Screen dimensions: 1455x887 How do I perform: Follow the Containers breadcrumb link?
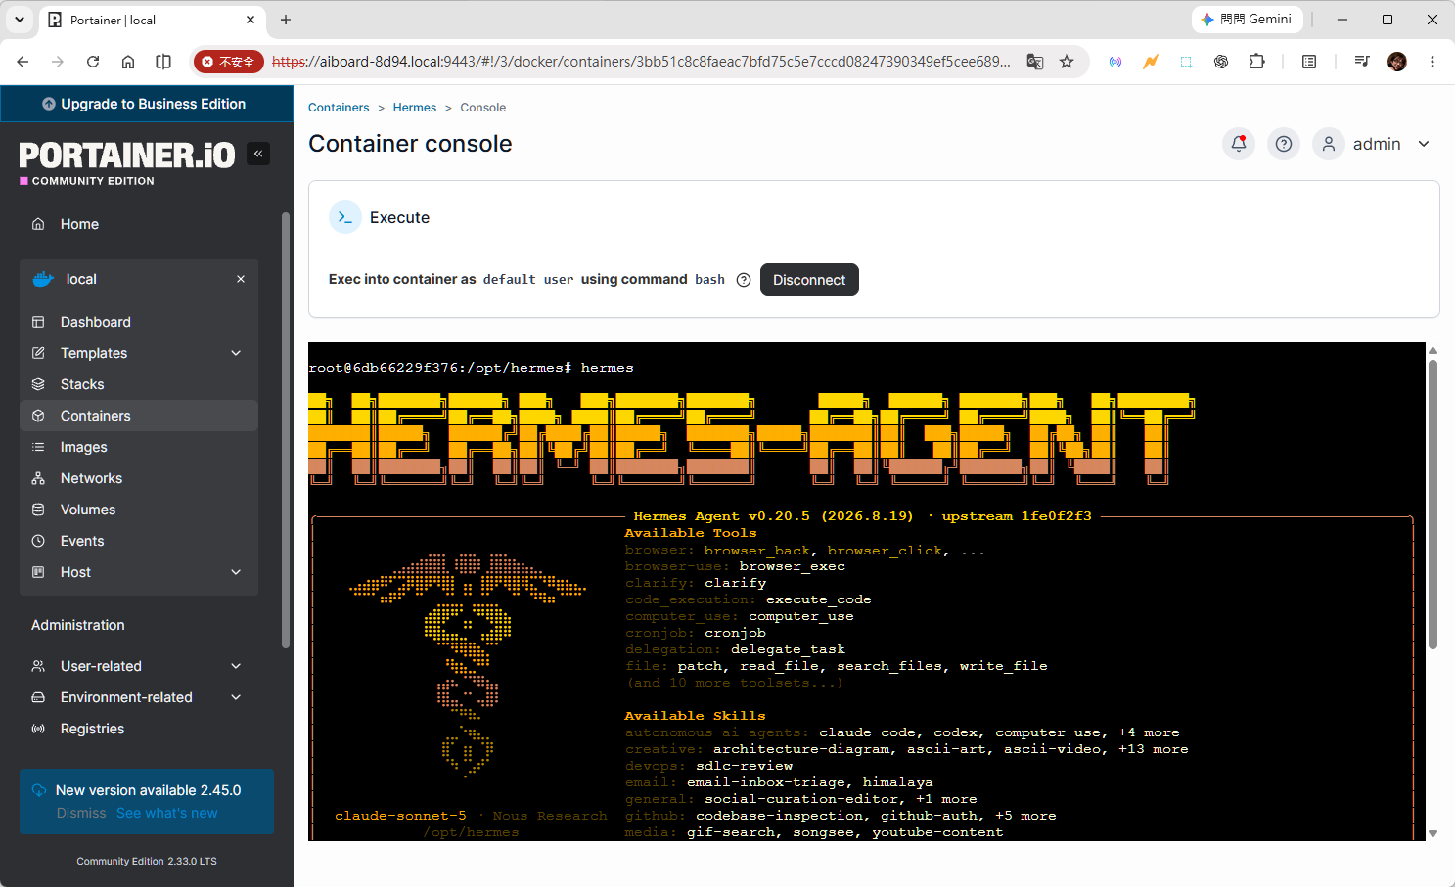(x=339, y=108)
